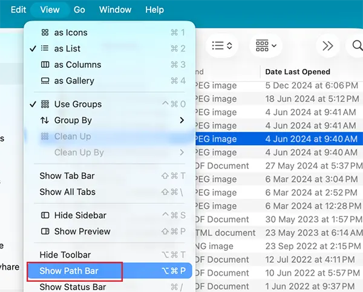
Task: Select the as Gallery icon
Action: pos(45,80)
